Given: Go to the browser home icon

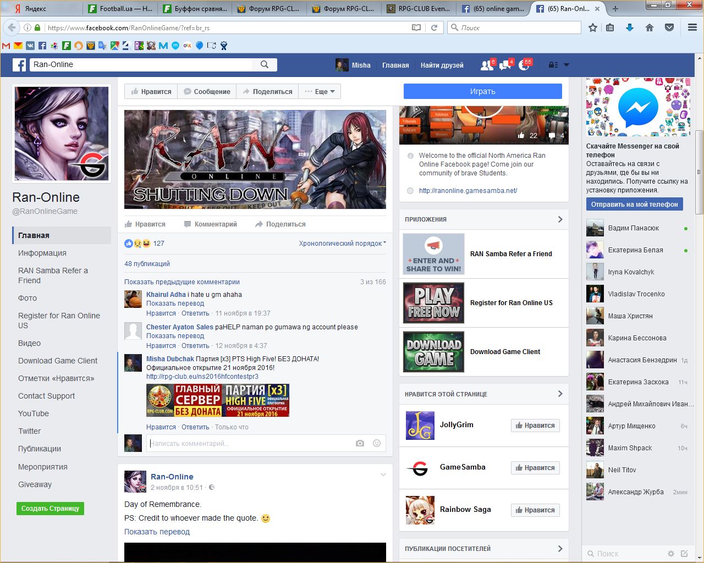Looking at the screenshot, I should coord(650,27).
